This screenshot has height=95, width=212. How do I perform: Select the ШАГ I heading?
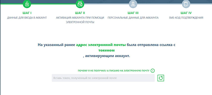click(x=27, y=13)
